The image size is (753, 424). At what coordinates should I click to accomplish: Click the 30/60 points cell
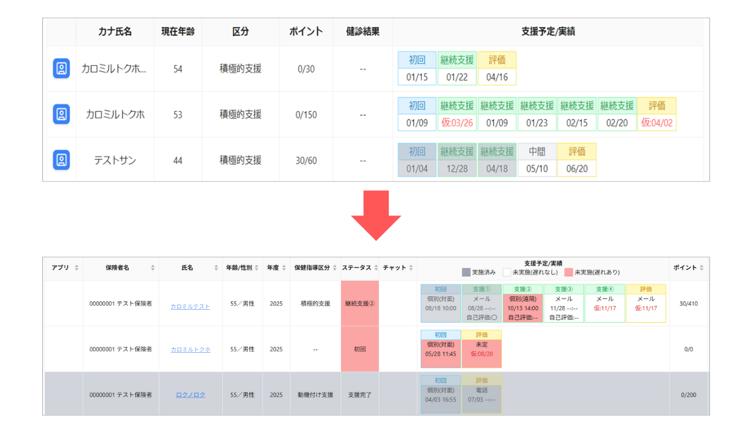pos(306,160)
